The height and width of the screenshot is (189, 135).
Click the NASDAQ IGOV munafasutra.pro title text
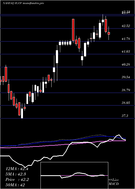coord(23,3)
